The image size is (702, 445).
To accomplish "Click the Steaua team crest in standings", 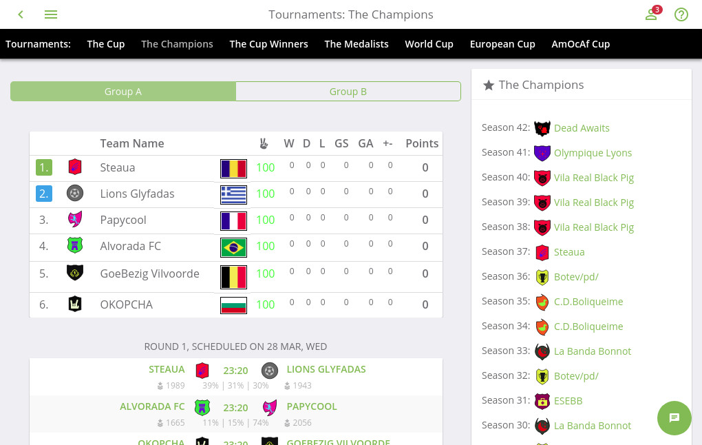I will [75, 167].
